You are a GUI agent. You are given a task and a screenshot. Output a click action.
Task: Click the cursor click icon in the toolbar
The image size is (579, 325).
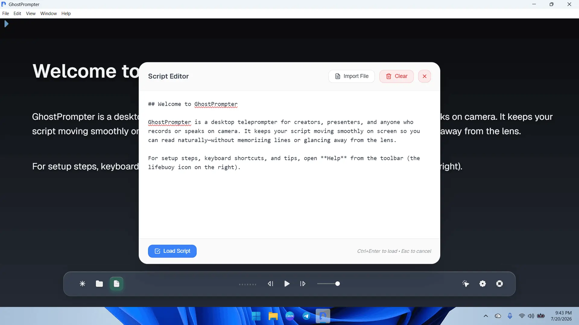[x=466, y=284]
